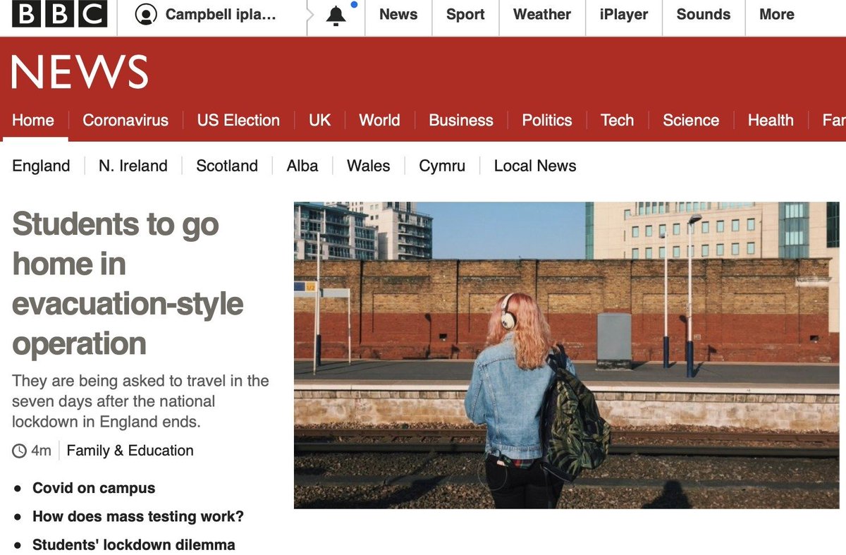
Task: Expand the More menu
Action: click(x=777, y=15)
